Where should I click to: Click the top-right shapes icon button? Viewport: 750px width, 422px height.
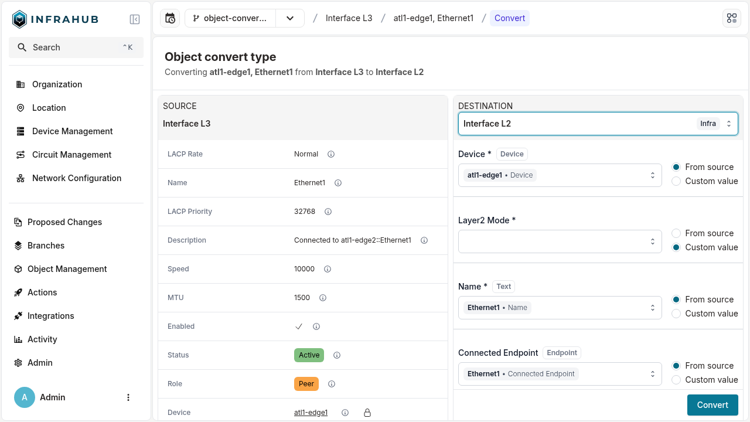coord(731,18)
